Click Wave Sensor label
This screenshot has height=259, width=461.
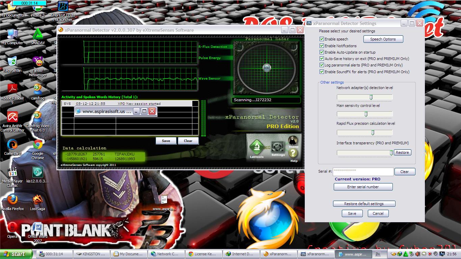point(209,79)
